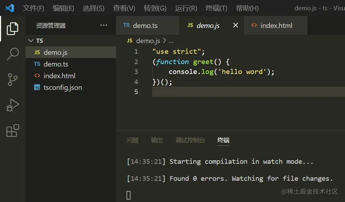Open the Search view icon

click(13, 54)
